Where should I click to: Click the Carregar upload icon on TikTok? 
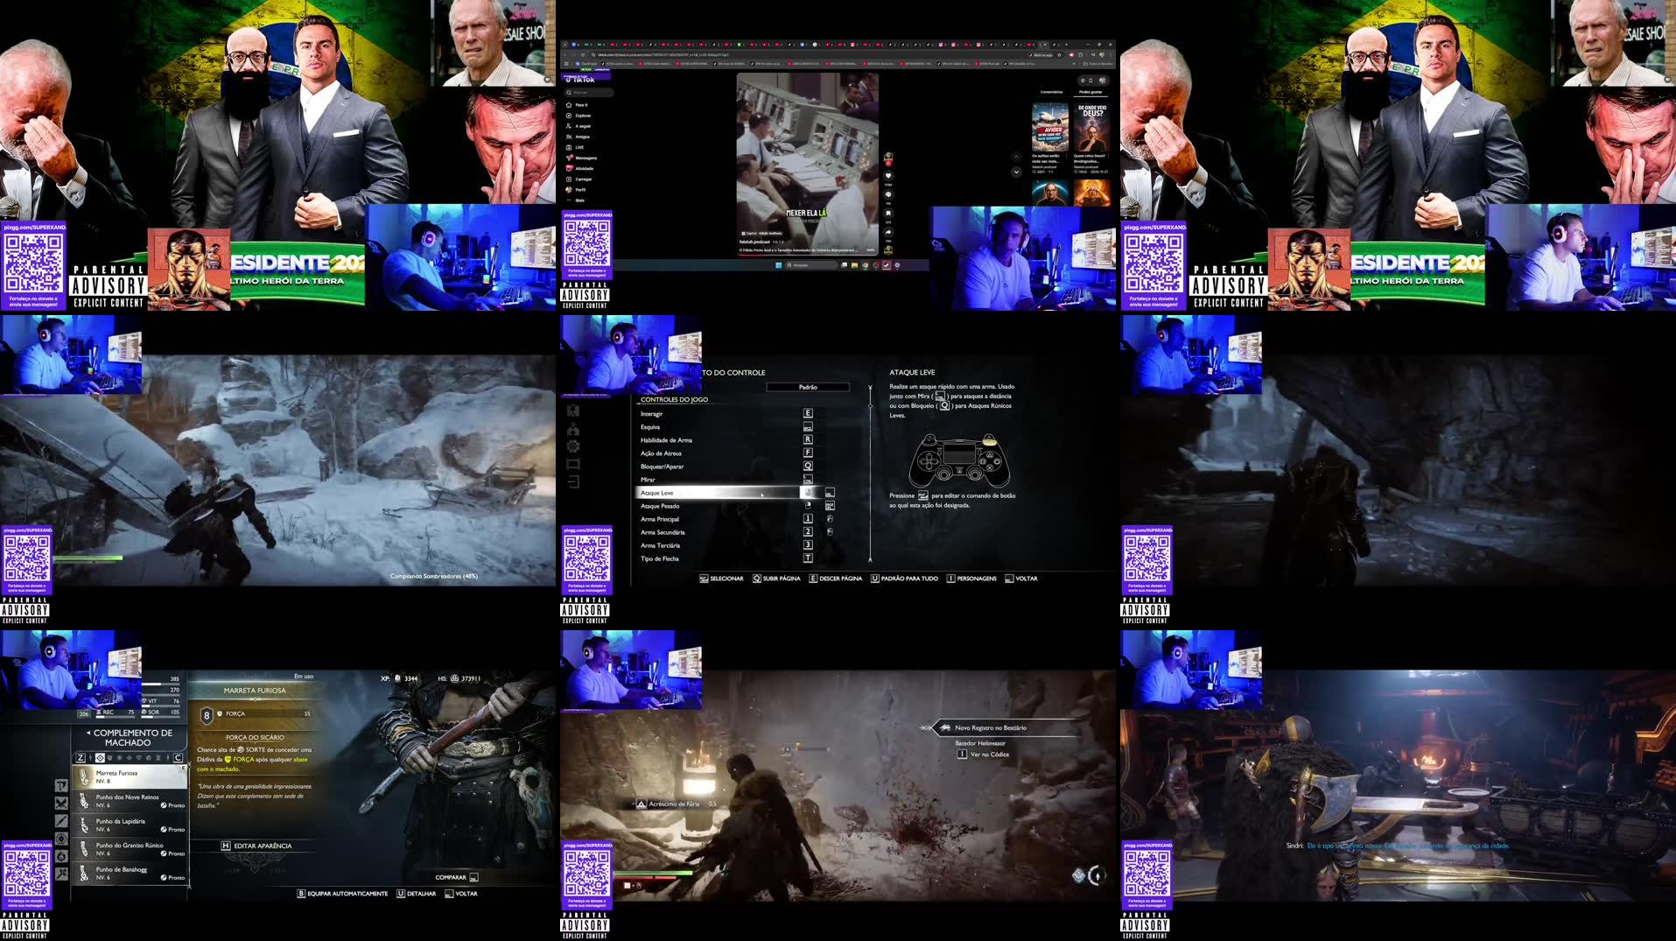[x=569, y=179]
